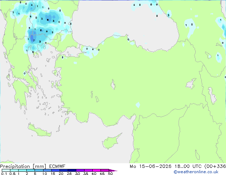This screenshot has height=175, width=226.
Task: Click the 'ECMWF' model label
Action: click(57, 166)
